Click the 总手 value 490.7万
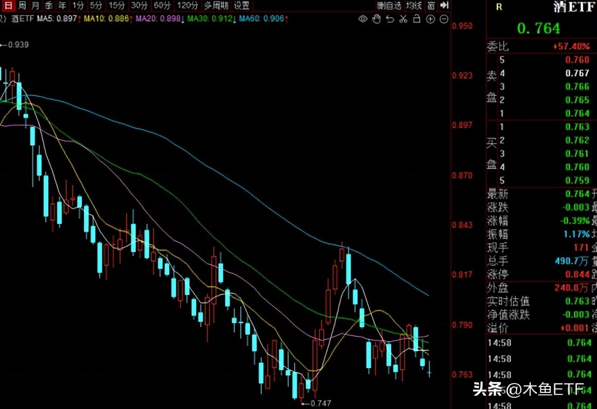 coord(572,261)
